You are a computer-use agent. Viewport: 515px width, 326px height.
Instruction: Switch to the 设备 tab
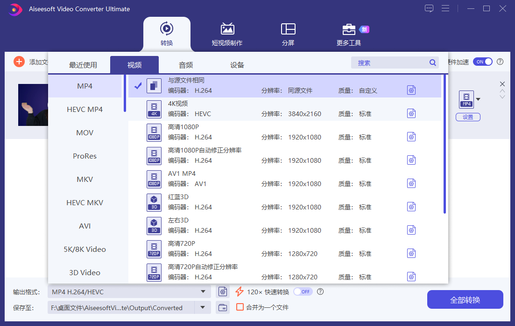pyautogui.click(x=237, y=65)
